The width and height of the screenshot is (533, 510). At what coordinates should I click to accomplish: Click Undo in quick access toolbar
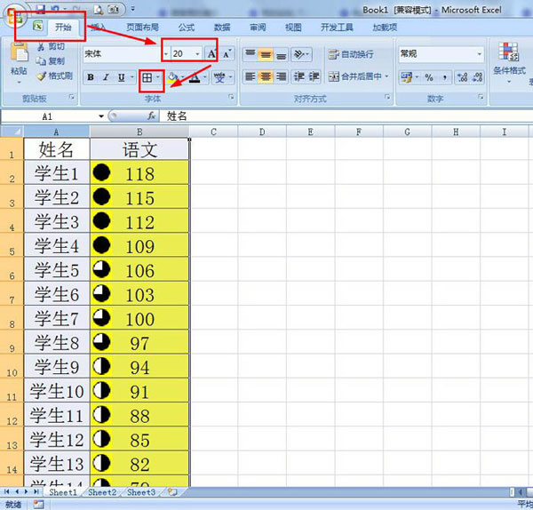pos(55,10)
